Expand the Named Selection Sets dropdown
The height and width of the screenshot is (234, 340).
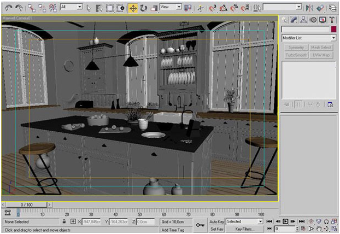pyautogui.click(x=282, y=7)
